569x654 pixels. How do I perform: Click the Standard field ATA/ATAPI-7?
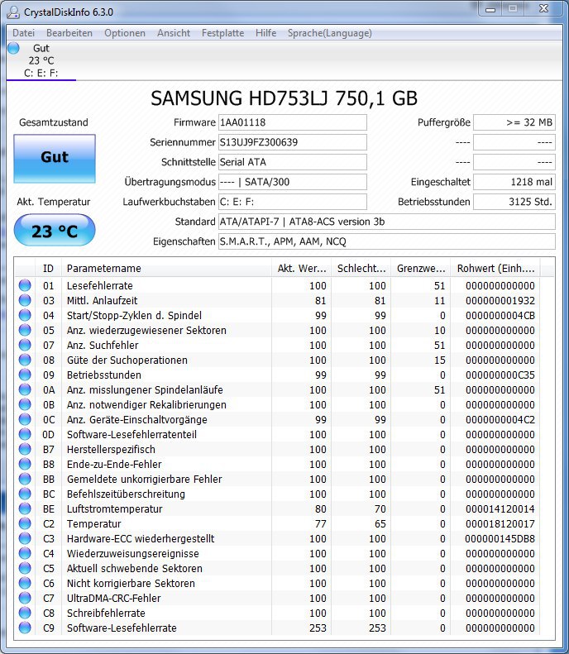[387, 222]
